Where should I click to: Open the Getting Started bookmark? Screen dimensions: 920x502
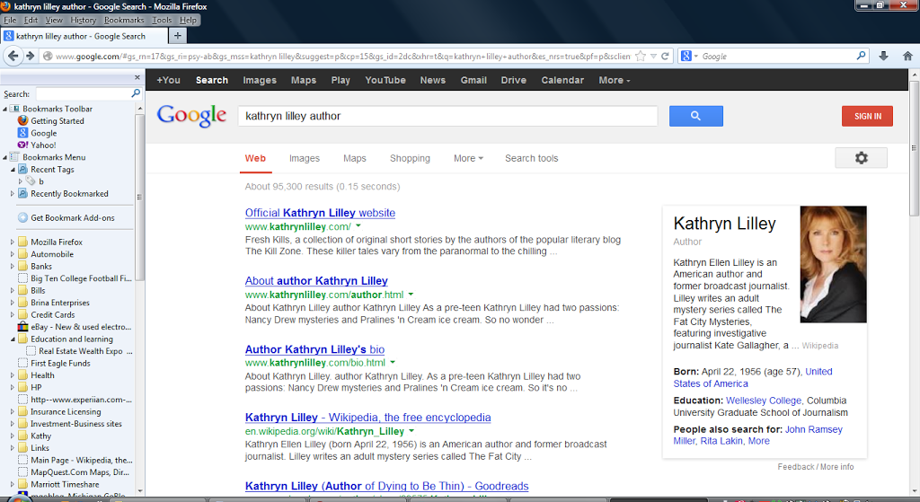pos(57,121)
